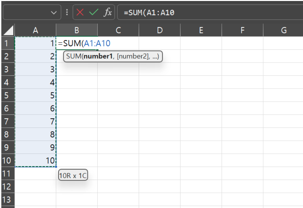Select column F header
The width and height of the screenshot is (303, 208).
click(242, 30)
